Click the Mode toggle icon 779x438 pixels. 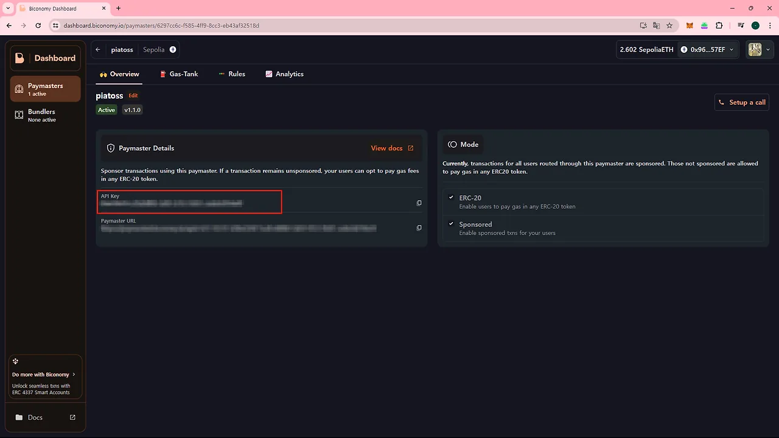tap(452, 145)
